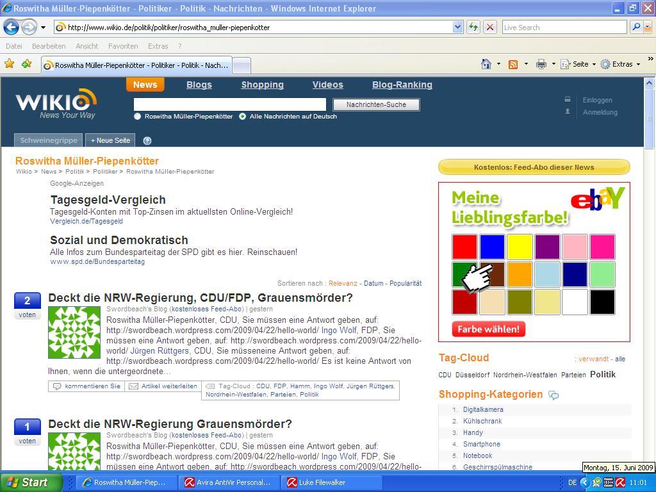The width and height of the screenshot is (656, 492).
Task: Open the Live Search options dropdown
Action: coord(648,27)
